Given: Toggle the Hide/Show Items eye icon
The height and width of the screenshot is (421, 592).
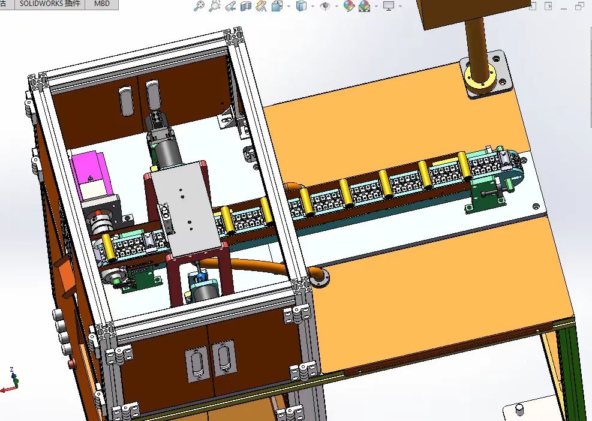Looking at the screenshot, I should pyautogui.click(x=325, y=6).
